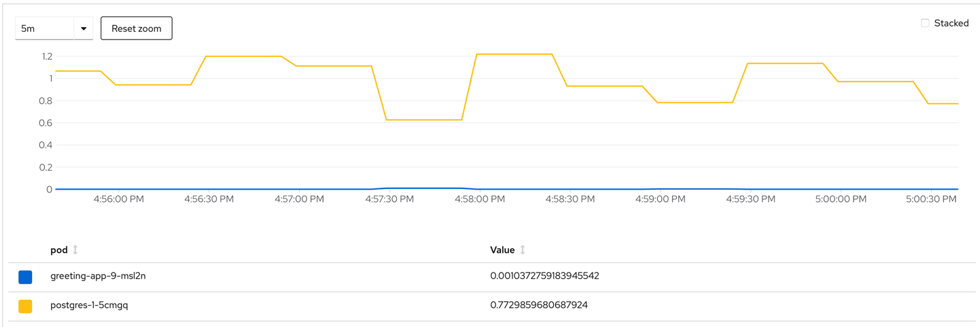
Task: Click the 5m time span input field
Action: pos(45,29)
